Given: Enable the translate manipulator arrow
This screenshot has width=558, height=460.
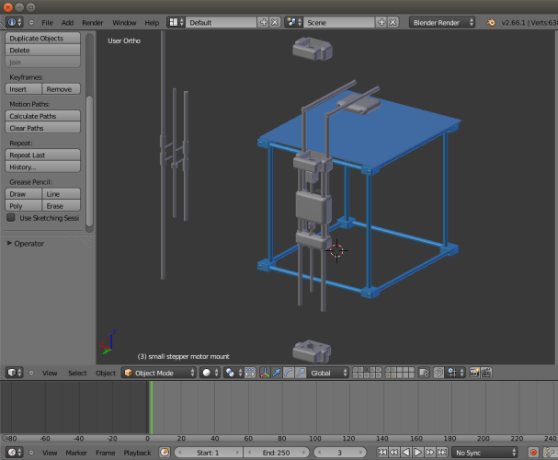Looking at the screenshot, I should point(277,373).
